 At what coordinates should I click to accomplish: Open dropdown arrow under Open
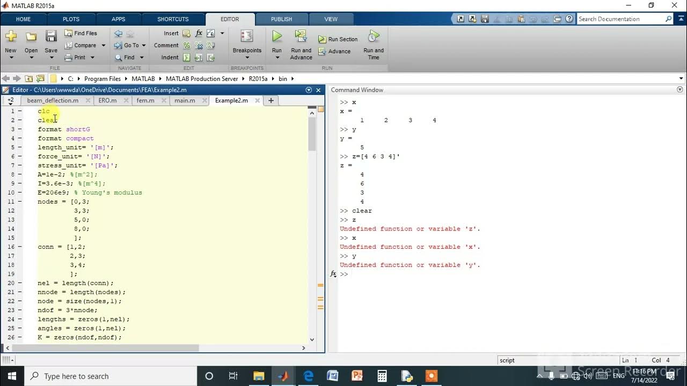pyautogui.click(x=31, y=57)
